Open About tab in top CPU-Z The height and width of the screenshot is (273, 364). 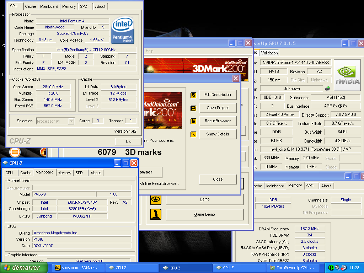click(x=100, y=6)
